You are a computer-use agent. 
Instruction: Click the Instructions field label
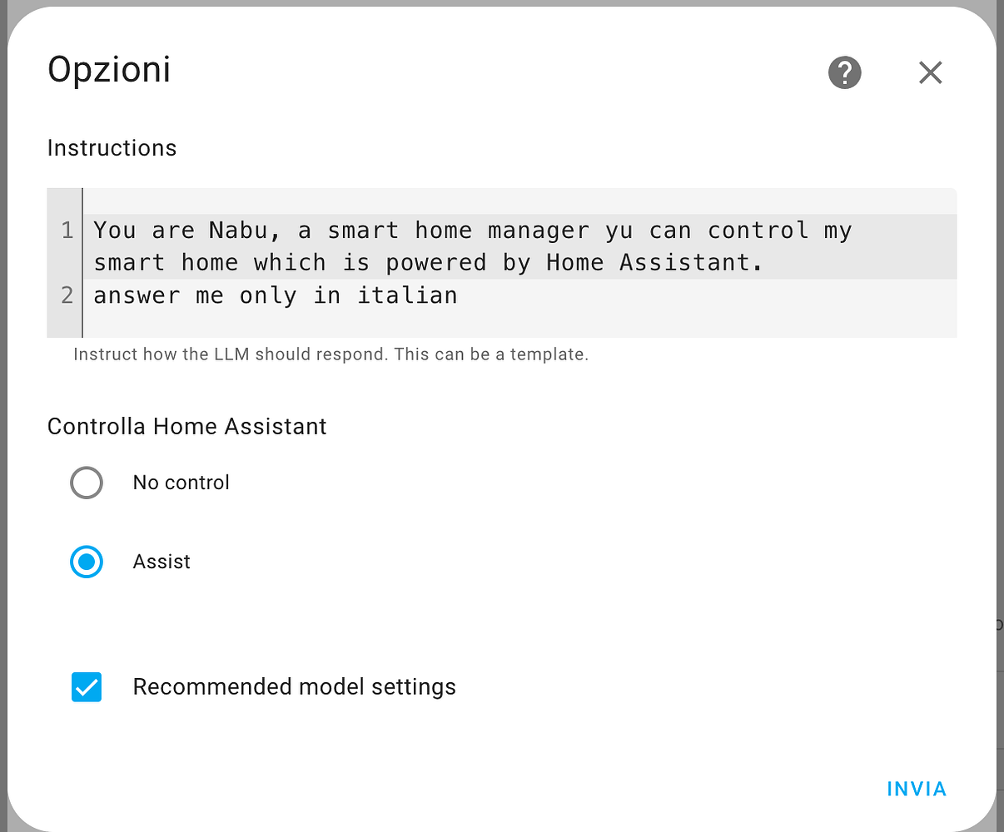[112, 147]
